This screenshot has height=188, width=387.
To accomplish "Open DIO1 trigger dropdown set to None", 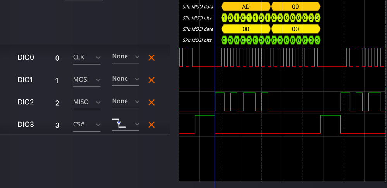I will (x=126, y=79).
